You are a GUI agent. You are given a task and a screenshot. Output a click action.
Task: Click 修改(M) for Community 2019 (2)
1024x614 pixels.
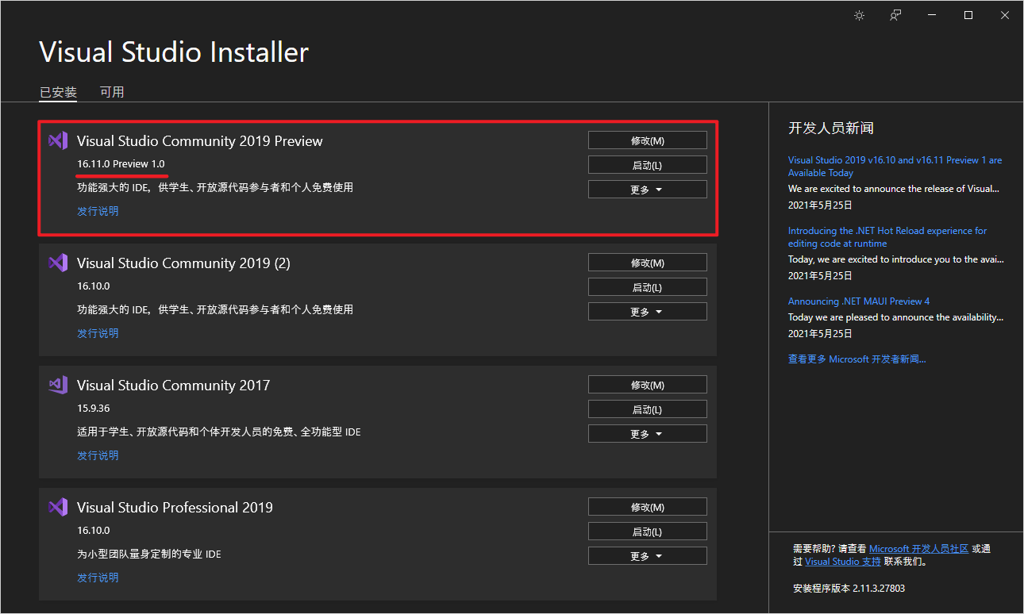point(647,263)
